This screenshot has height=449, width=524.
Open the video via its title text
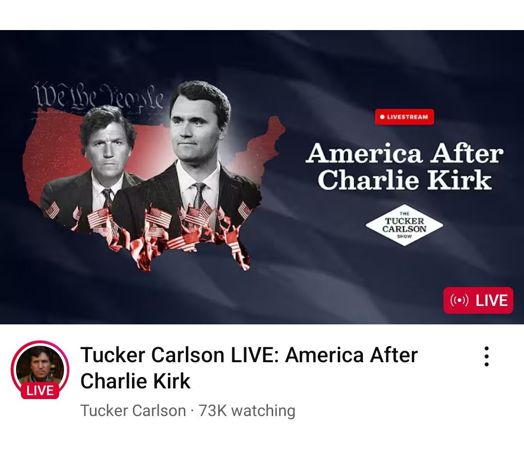(249, 368)
